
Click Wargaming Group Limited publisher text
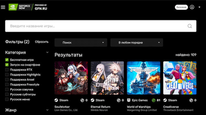point(142,110)
